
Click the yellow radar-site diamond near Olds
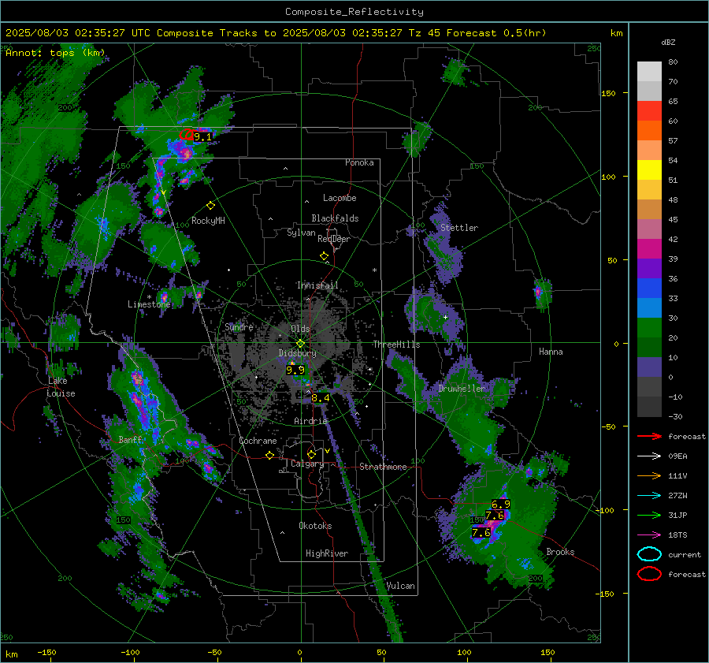click(300, 344)
